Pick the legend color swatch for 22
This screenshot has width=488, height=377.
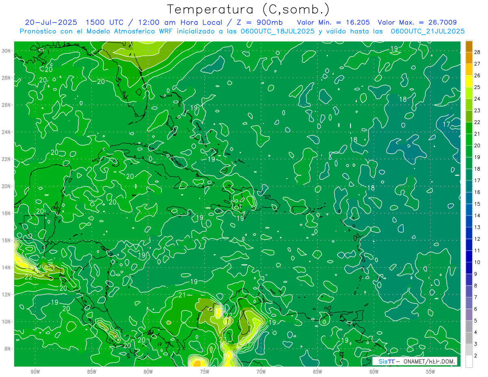pos(469,116)
